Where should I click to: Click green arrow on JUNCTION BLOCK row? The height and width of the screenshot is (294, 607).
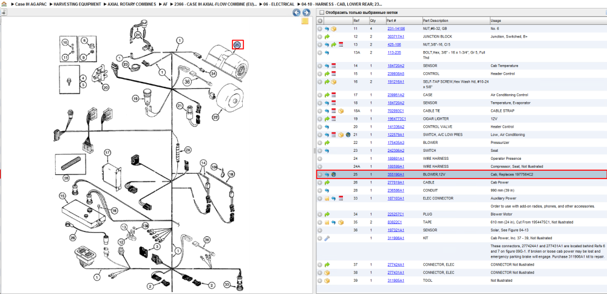(x=327, y=36)
